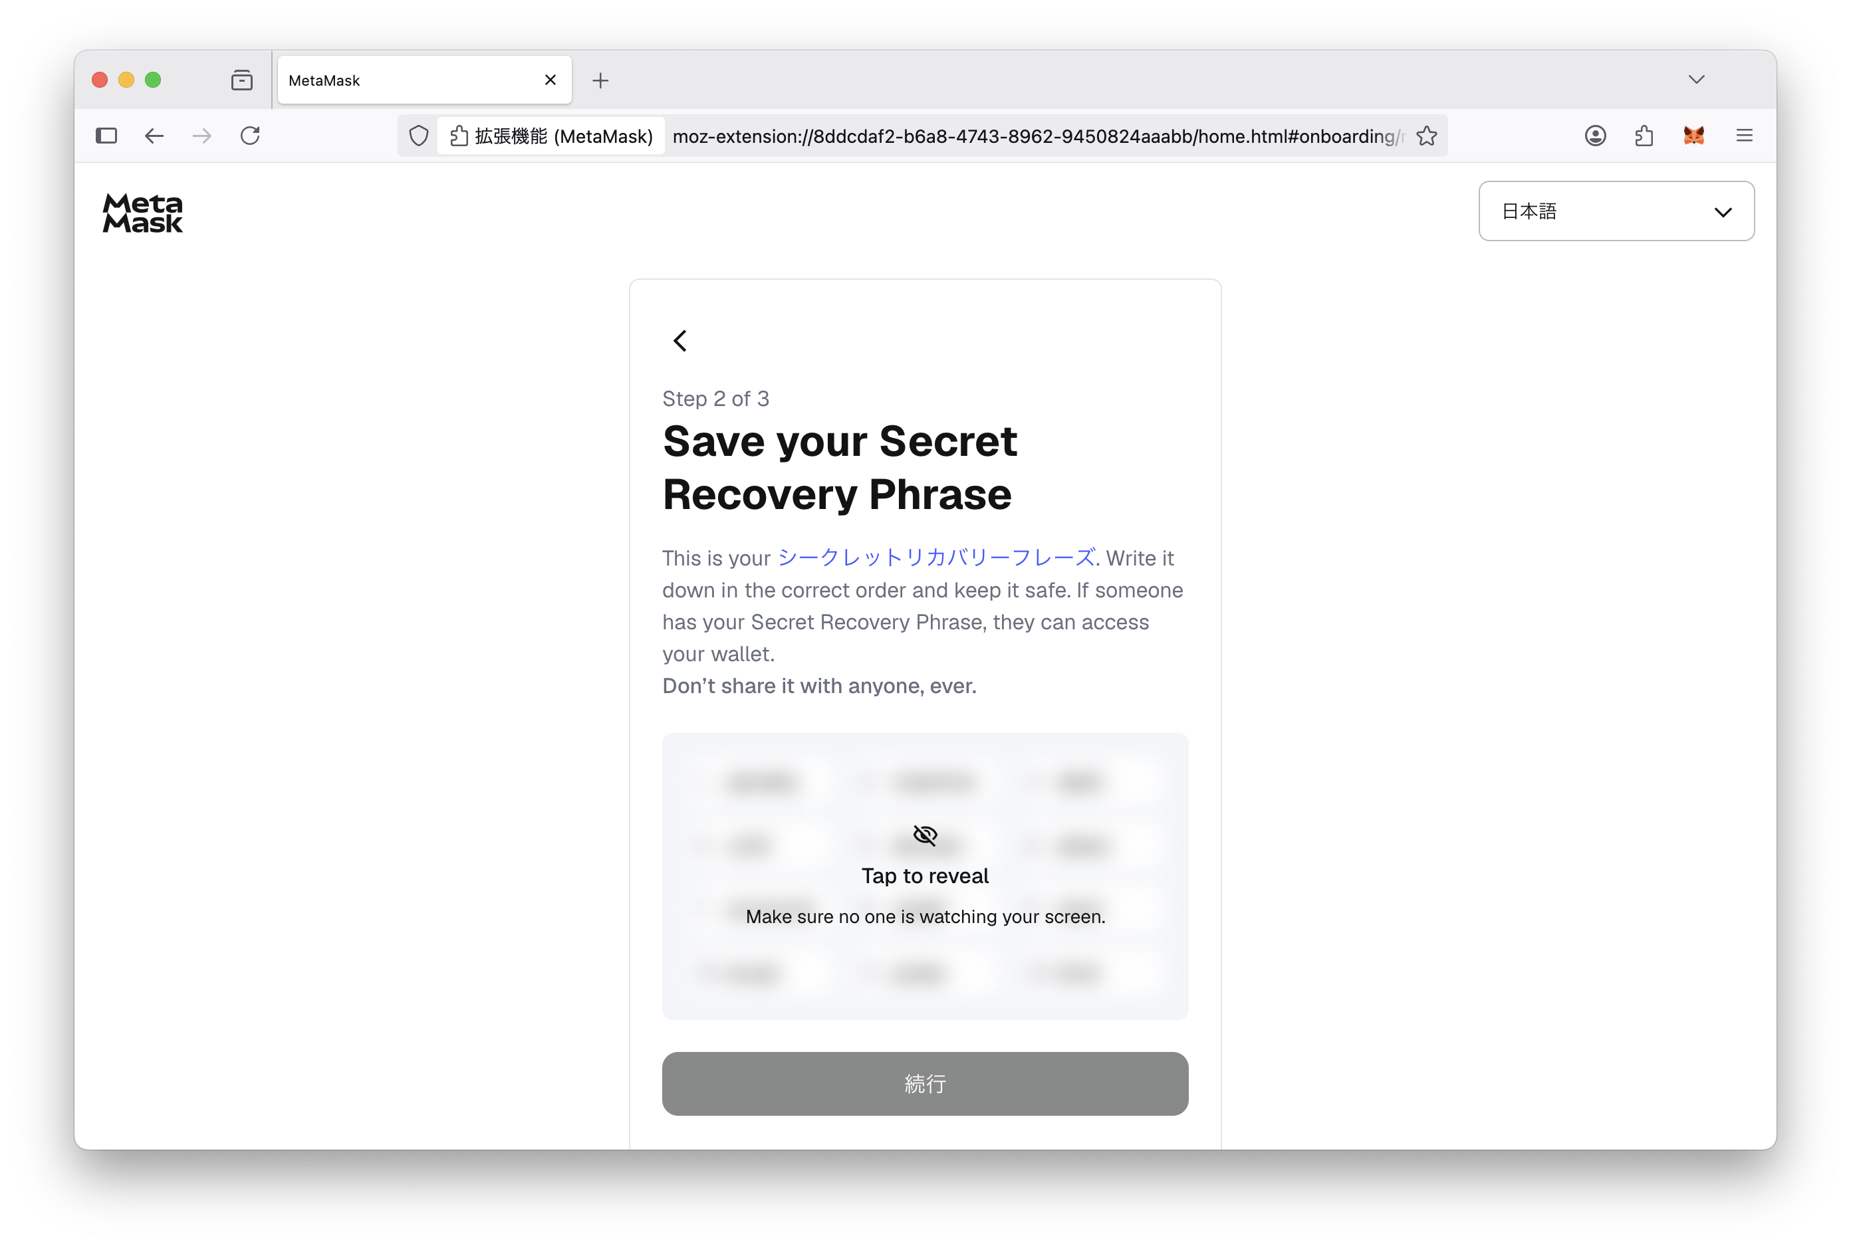1851x1248 pixels.
Task: Open the Firefox hamburger application menu
Action: coord(1745,136)
